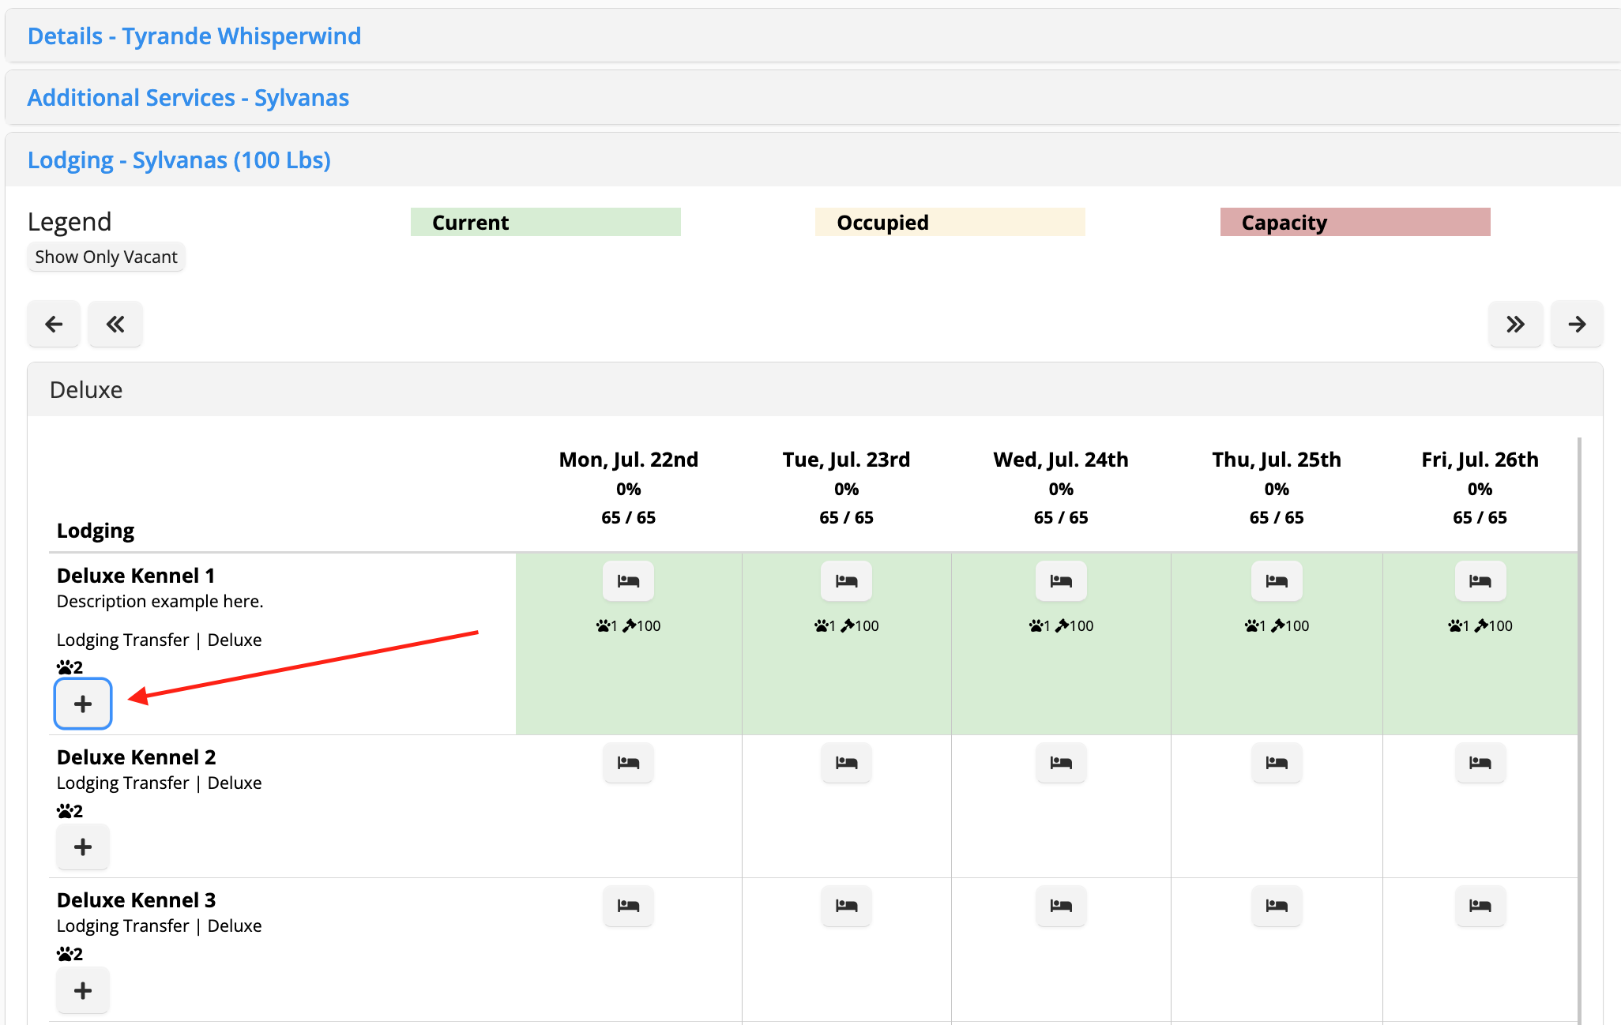Toggle Show Only Vacant filter

pyautogui.click(x=106, y=257)
